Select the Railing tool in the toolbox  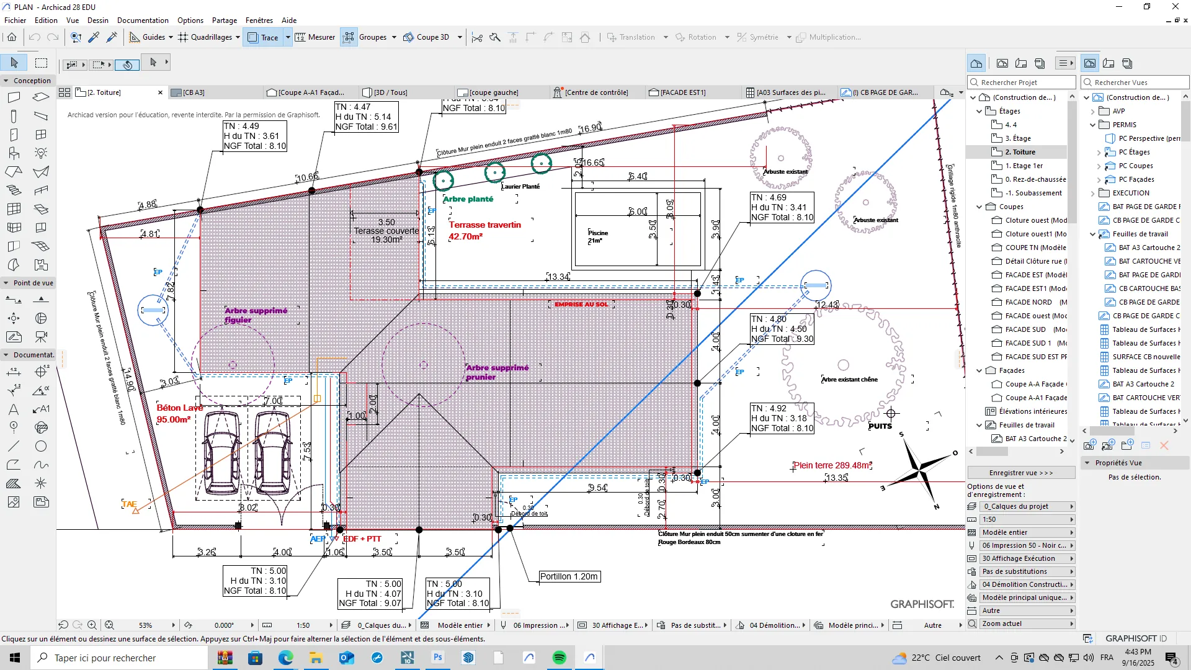pos(41,190)
